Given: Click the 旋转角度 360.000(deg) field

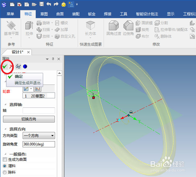Looking at the screenshot, I should pos(39,144).
